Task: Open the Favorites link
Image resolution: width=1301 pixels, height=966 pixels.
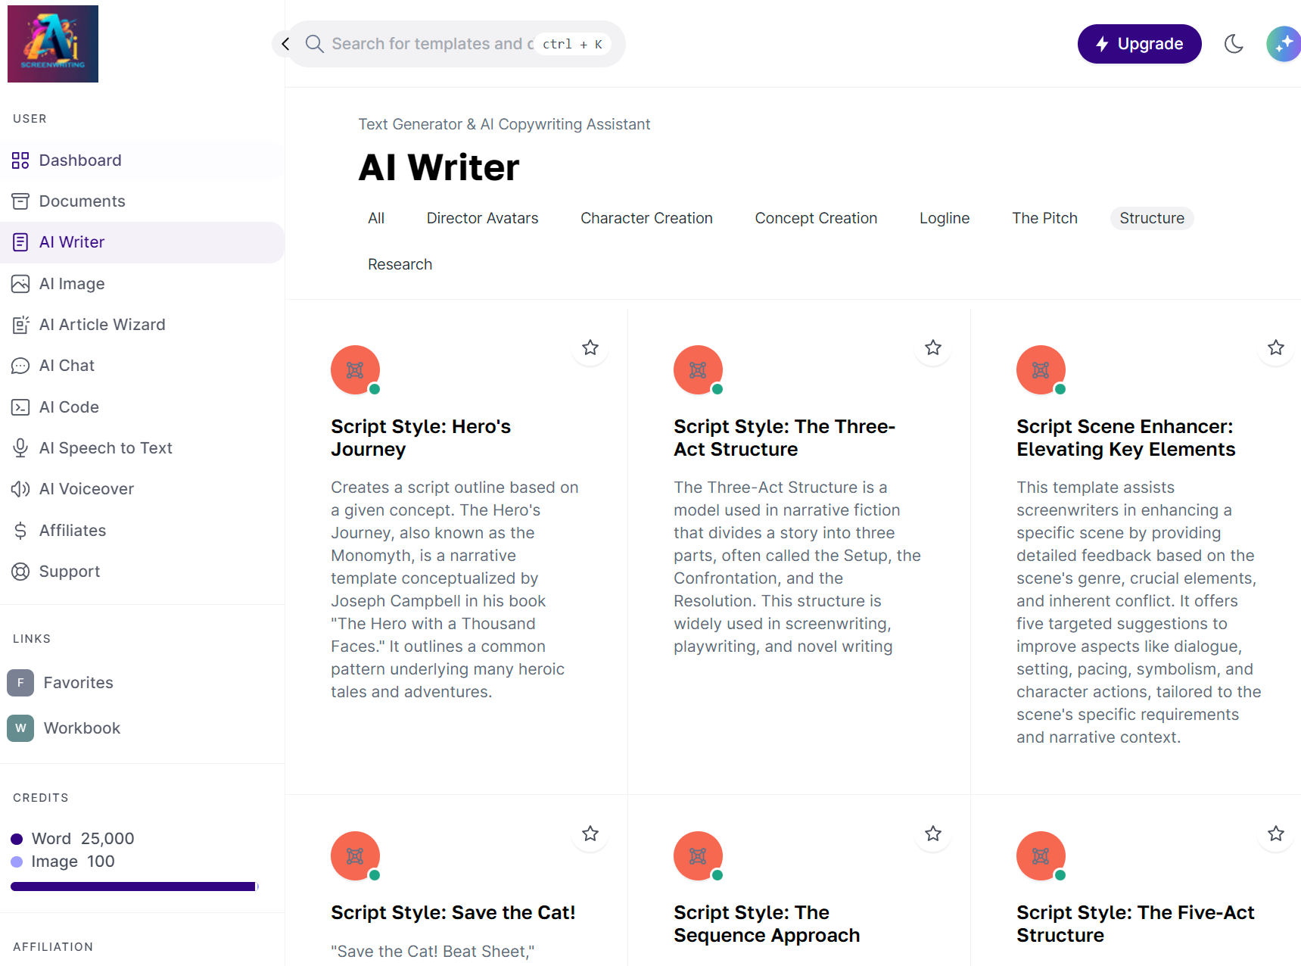Action: click(x=78, y=682)
